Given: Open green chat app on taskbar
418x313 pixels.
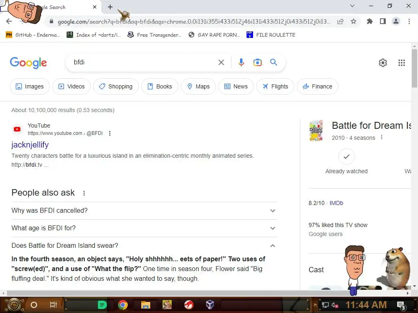Looking at the screenshot, I should click(x=102, y=305).
